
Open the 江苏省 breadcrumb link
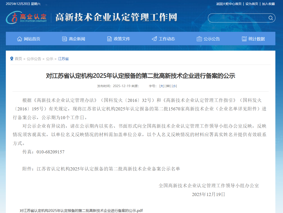(x=63, y=59)
